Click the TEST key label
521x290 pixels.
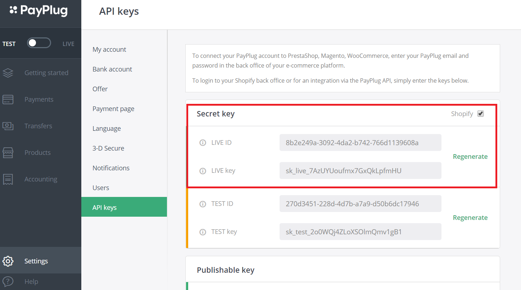coord(224,232)
